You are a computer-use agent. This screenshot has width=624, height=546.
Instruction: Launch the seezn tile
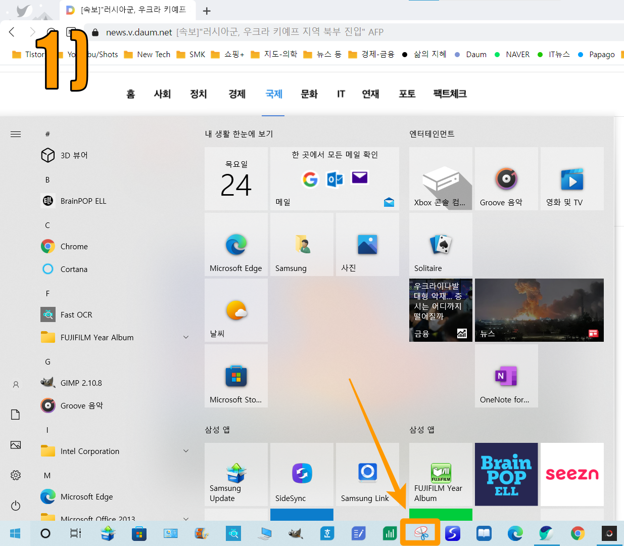572,475
